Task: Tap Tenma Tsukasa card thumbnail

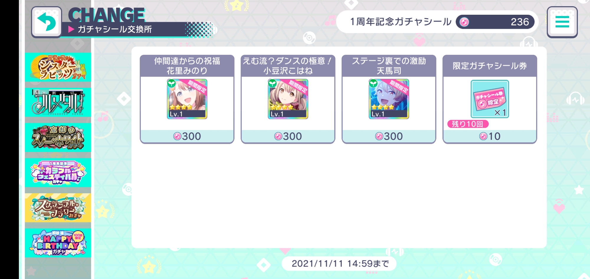Action: [389, 99]
